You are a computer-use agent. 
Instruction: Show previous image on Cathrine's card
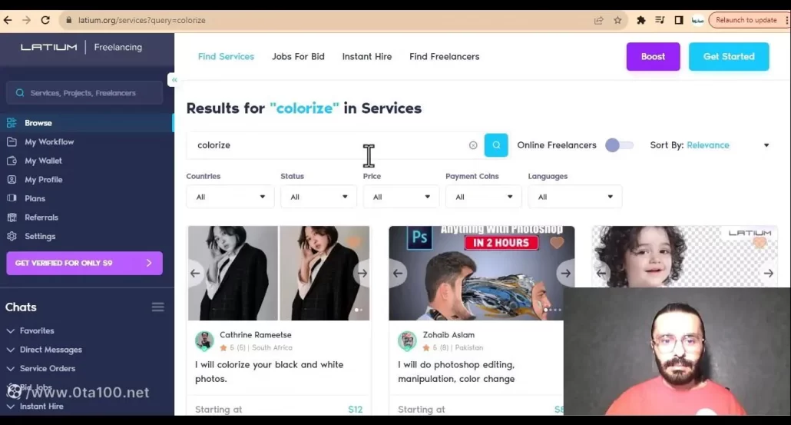tap(195, 273)
